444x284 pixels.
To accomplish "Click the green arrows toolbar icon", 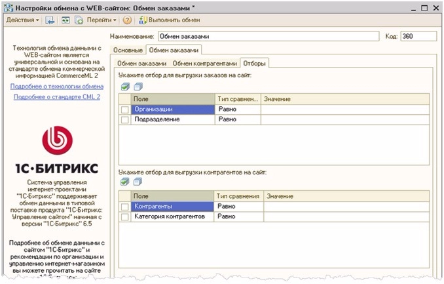I will pos(66,20).
